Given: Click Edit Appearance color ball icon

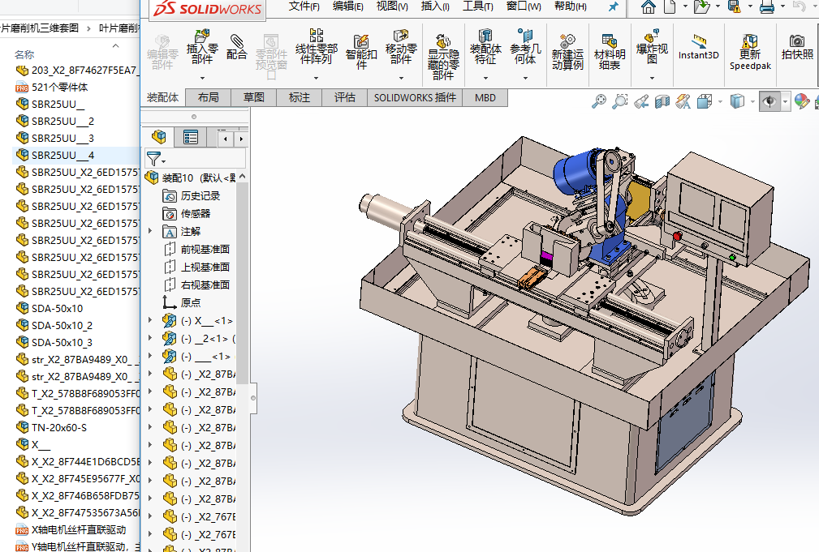Looking at the screenshot, I should pyautogui.click(x=802, y=101).
